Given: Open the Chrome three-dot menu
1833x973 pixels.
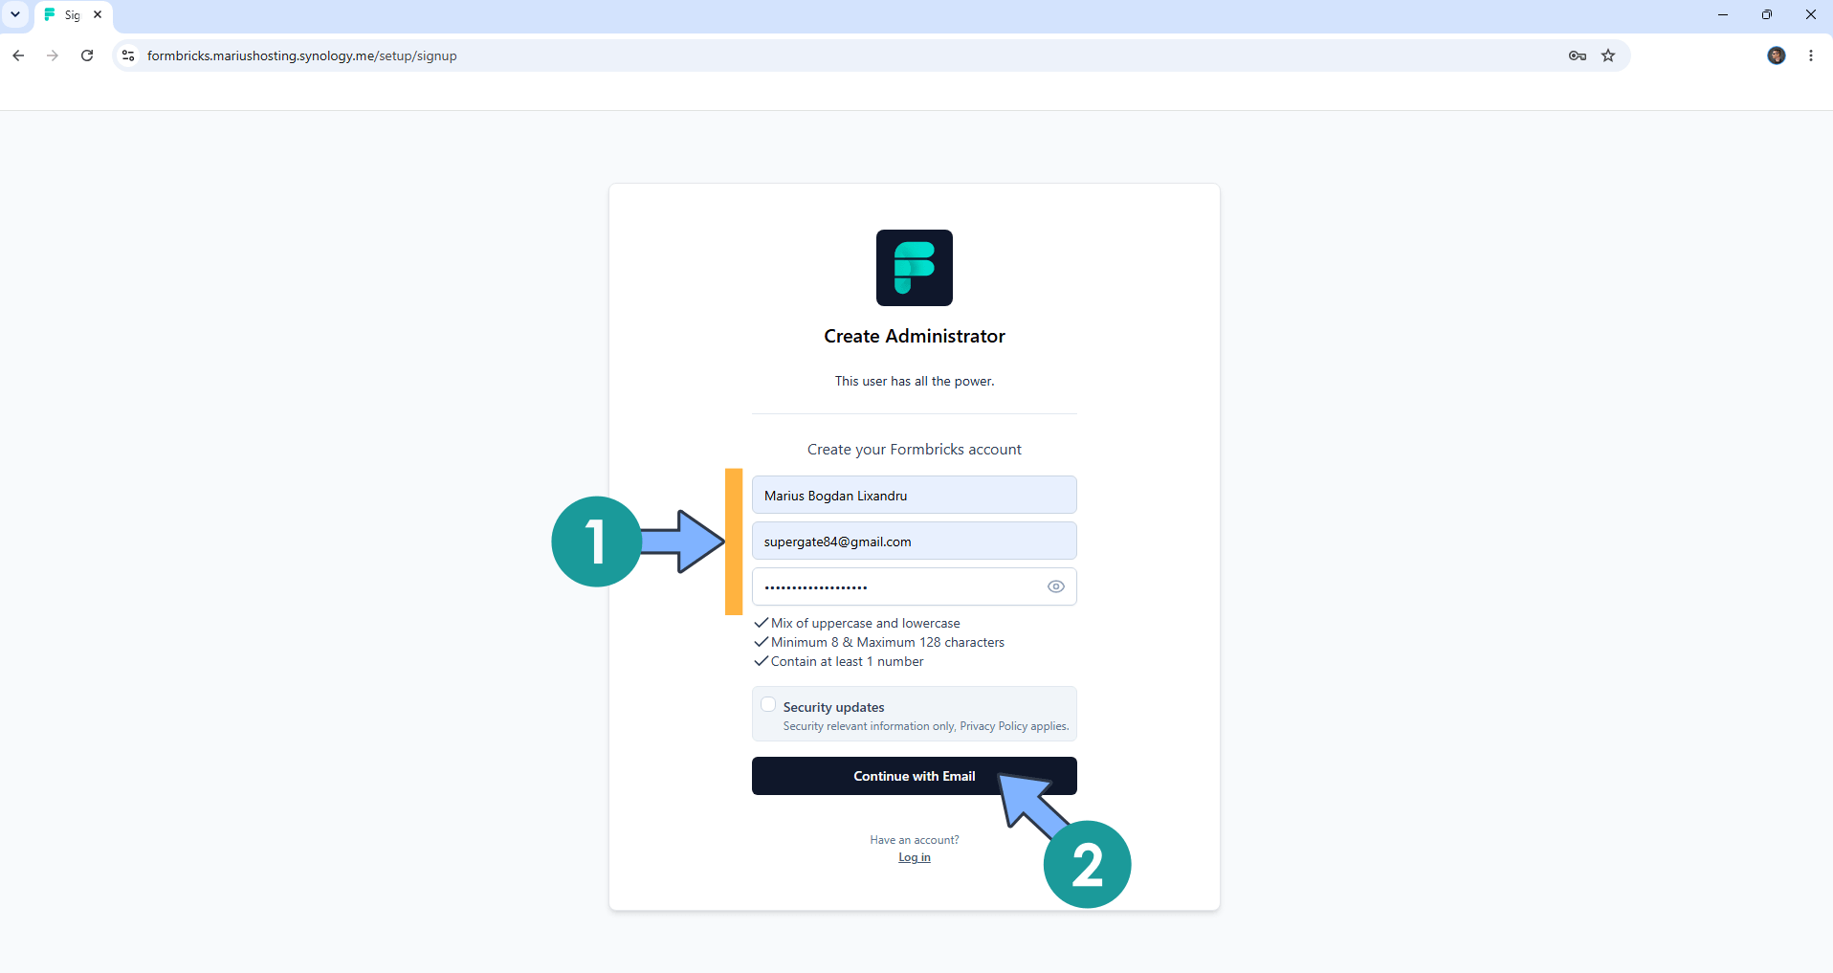Looking at the screenshot, I should [1811, 55].
